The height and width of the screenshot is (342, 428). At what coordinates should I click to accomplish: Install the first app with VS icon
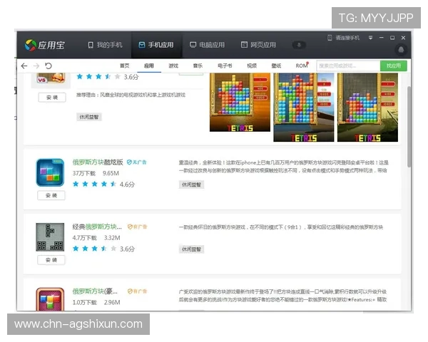52,98
